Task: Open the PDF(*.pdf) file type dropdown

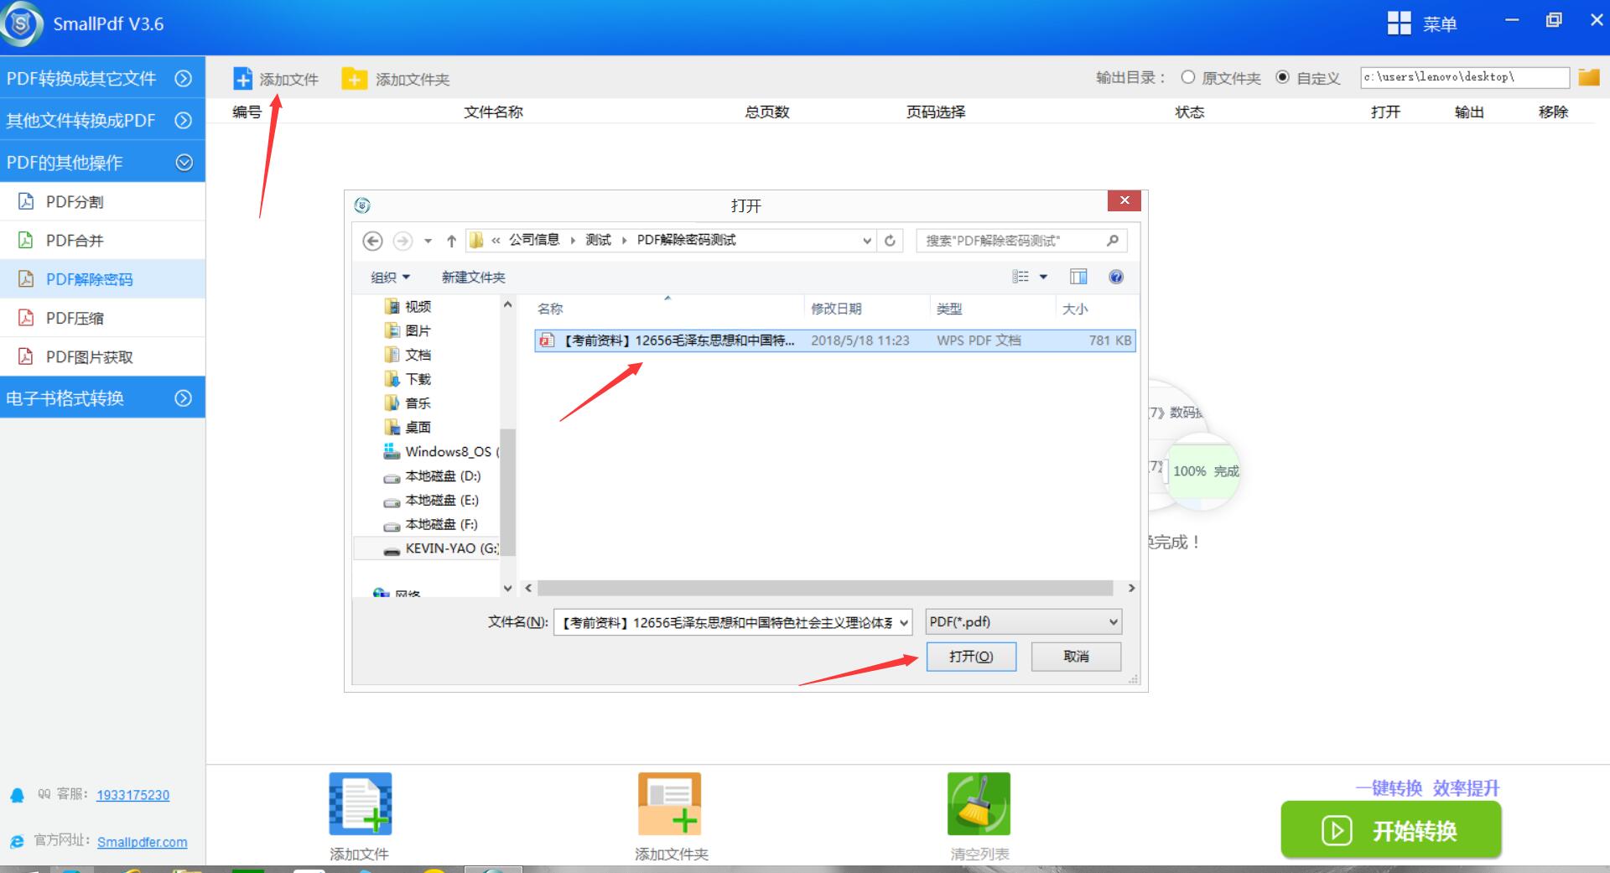Action: point(1022,621)
